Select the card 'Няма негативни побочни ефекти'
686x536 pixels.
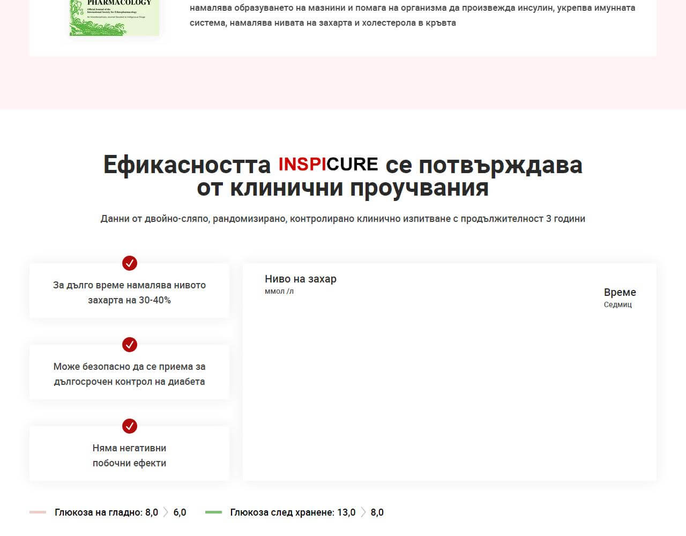pos(129,453)
